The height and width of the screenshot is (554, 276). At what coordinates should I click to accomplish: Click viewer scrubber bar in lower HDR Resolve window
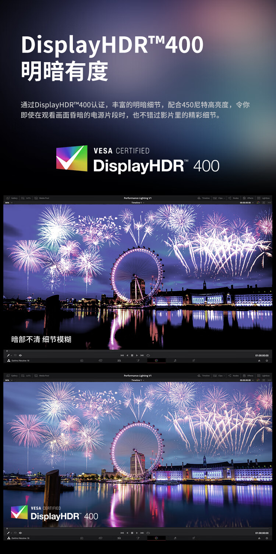(x=138, y=529)
